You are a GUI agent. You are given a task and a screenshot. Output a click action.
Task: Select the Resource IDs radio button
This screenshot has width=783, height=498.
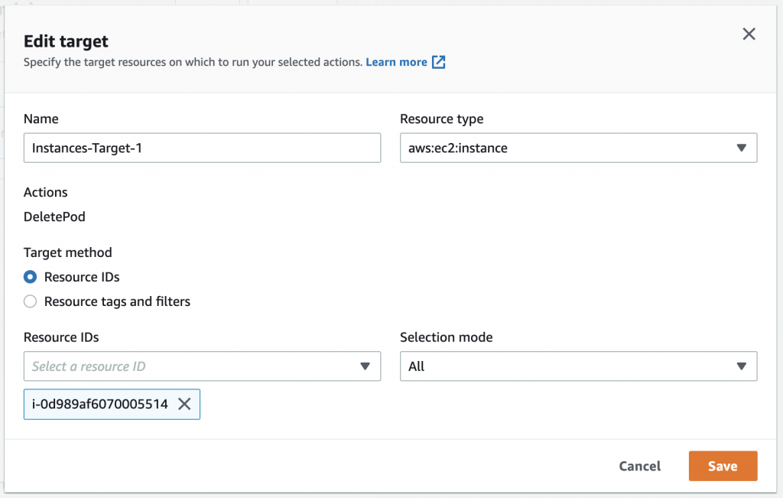pyautogui.click(x=31, y=277)
